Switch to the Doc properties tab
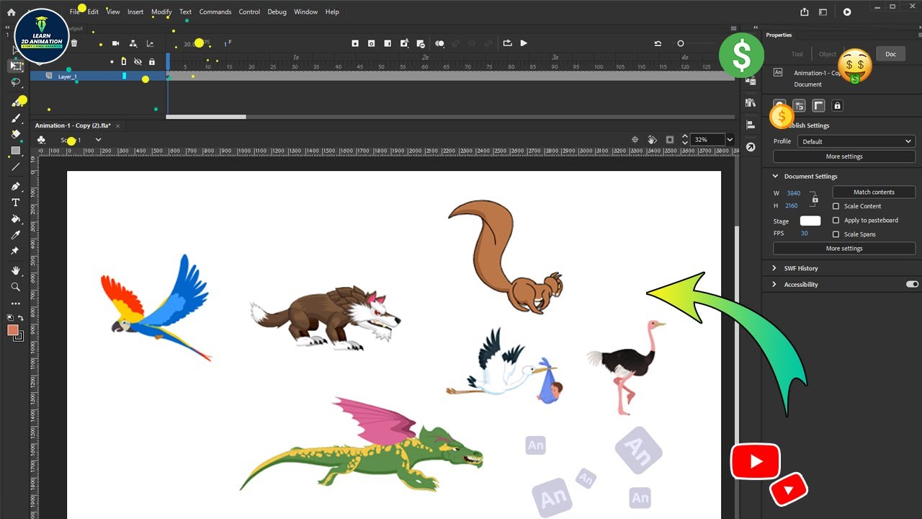Viewport: 922px width, 519px height. coord(890,54)
